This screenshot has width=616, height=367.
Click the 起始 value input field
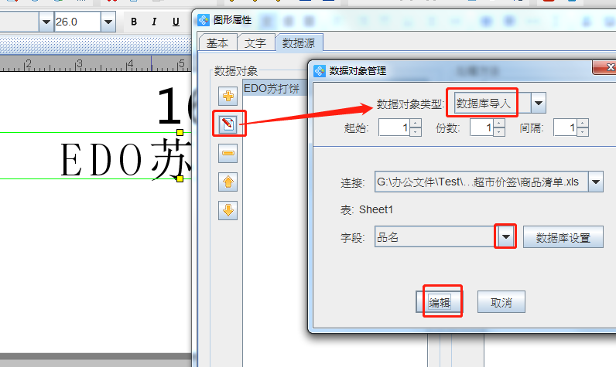[x=393, y=127]
